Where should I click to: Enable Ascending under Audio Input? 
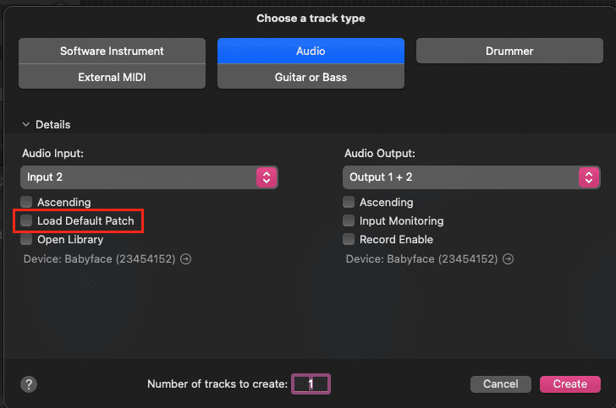26,202
